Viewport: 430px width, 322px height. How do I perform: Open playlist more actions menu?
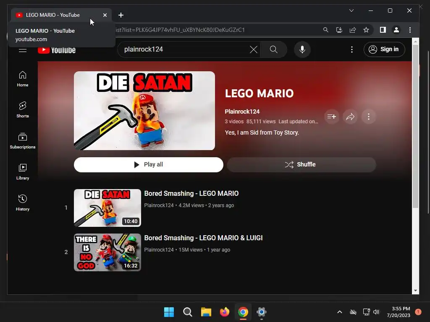[369, 117]
